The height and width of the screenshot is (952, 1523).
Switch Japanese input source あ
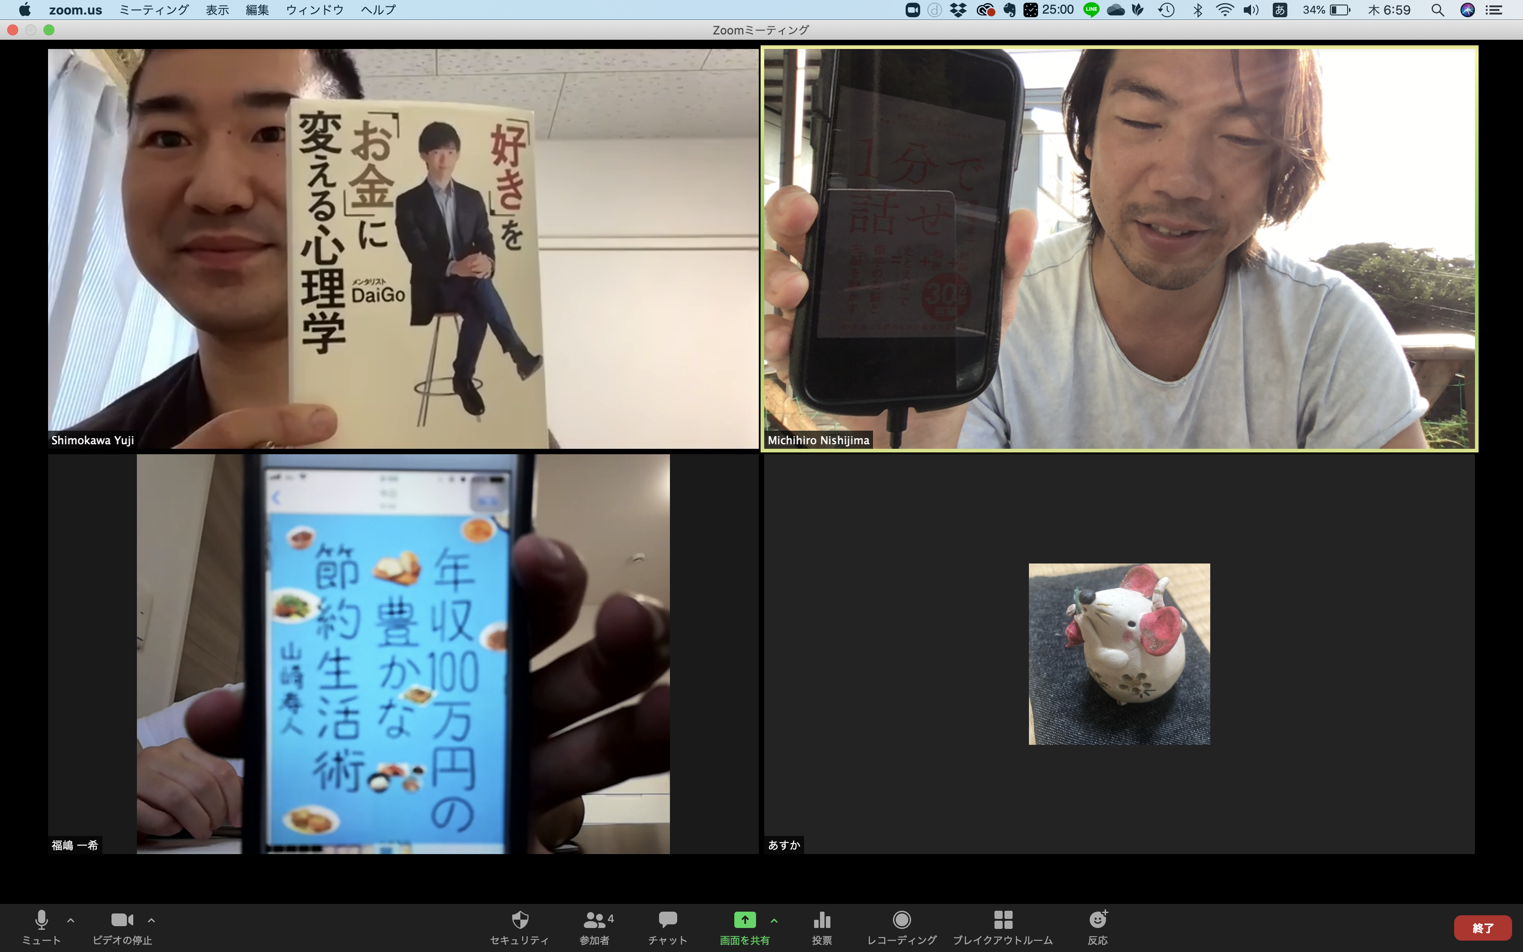(1280, 10)
